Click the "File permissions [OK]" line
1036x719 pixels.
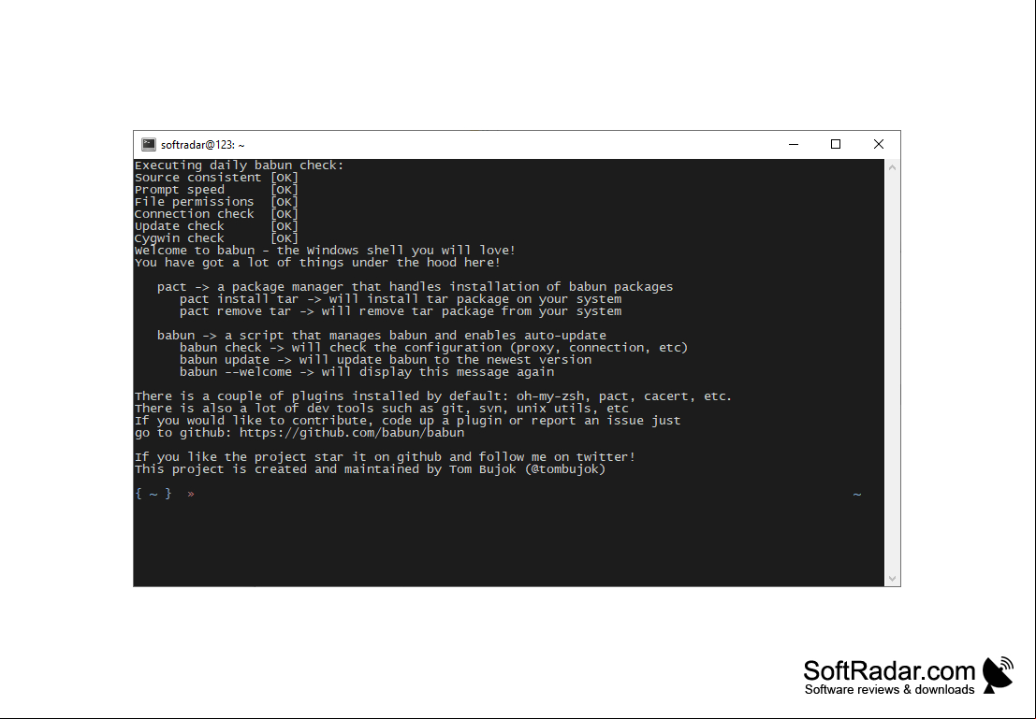(217, 202)
